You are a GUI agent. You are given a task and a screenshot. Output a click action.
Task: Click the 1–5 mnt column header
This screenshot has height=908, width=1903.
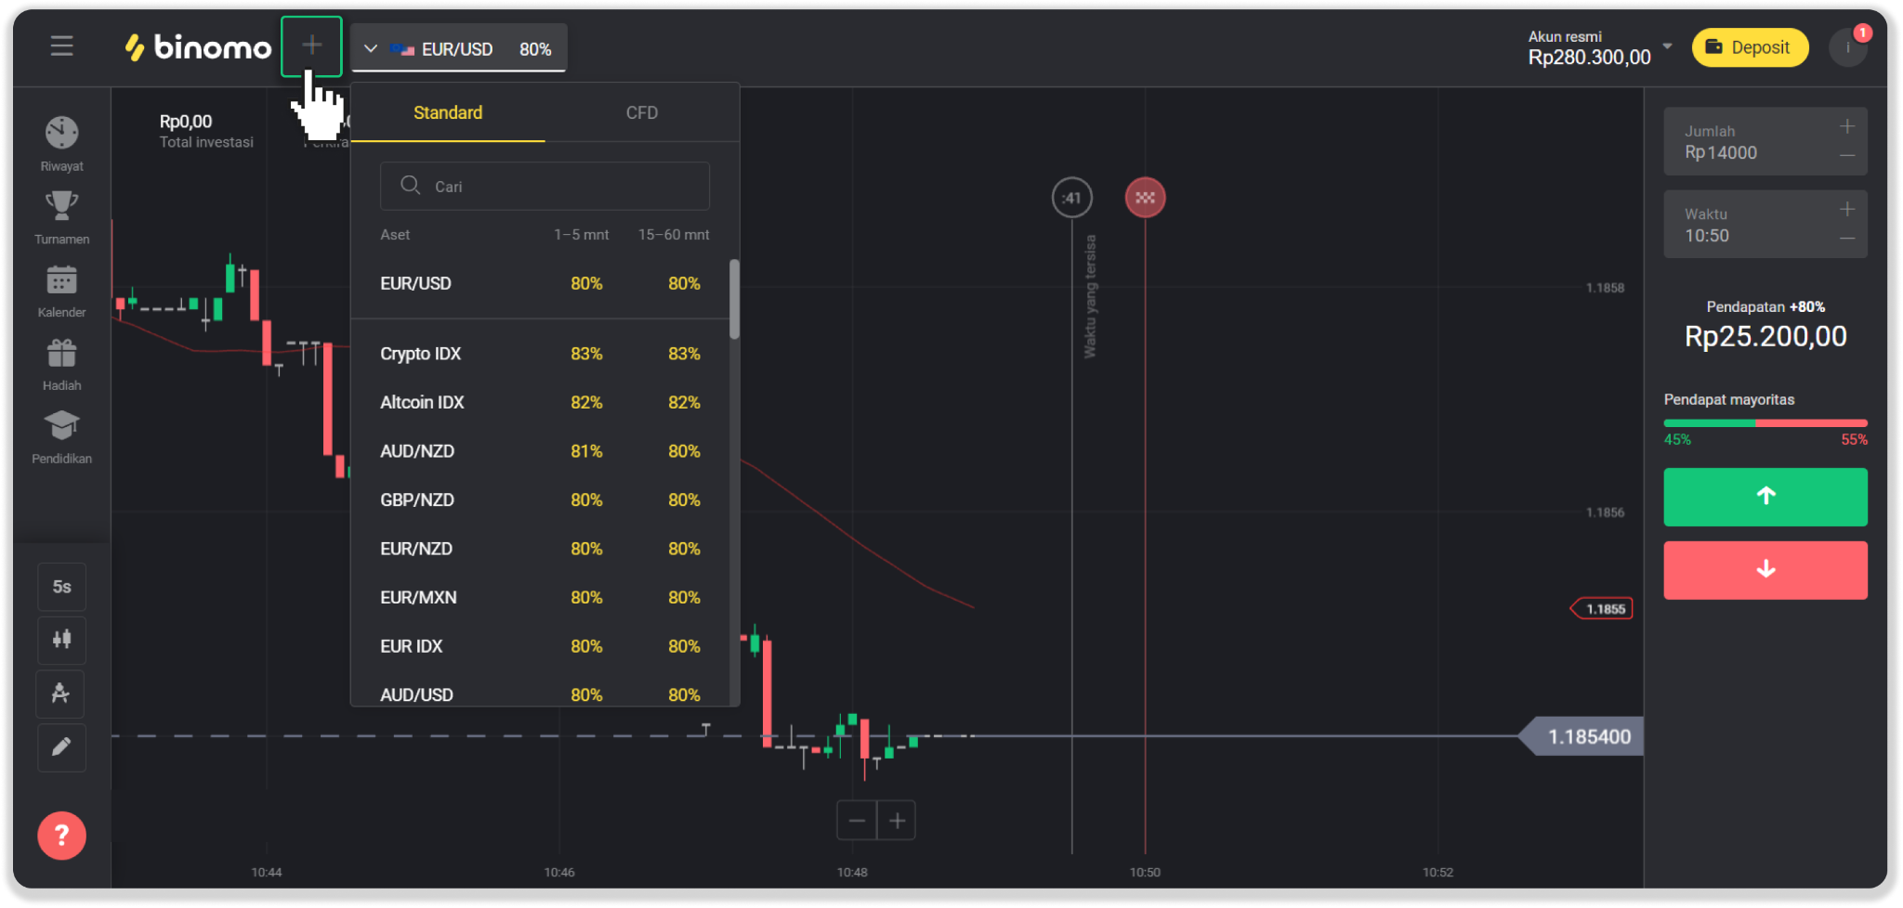[x=581, y=235]
